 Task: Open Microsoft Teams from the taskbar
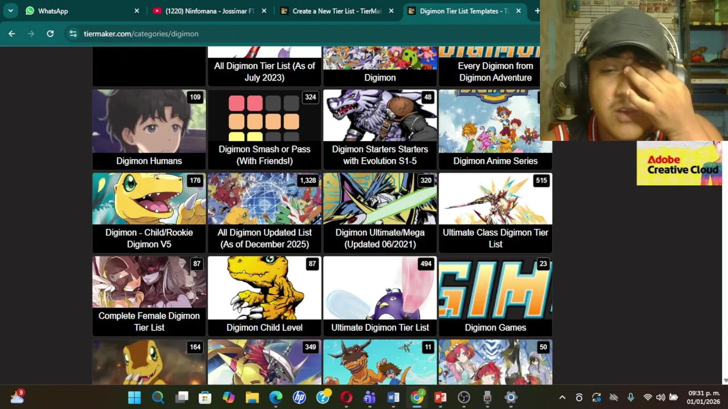370,398
